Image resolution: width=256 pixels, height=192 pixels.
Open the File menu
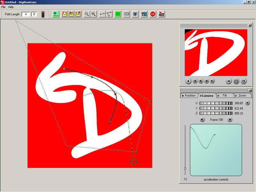(3, 7)
